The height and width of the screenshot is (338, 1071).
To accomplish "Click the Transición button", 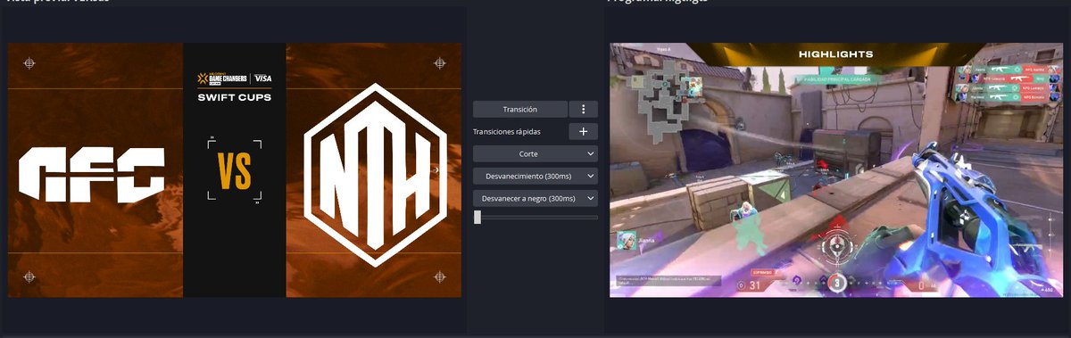I will coord(520,109).
